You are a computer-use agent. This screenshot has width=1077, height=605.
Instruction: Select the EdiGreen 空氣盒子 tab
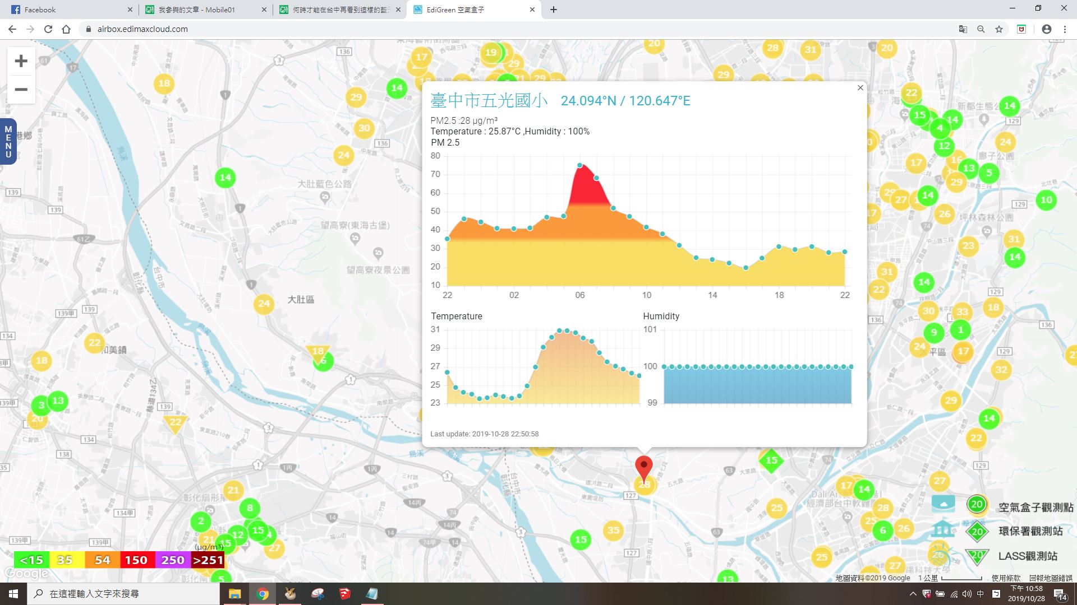[x=474, y=10]
